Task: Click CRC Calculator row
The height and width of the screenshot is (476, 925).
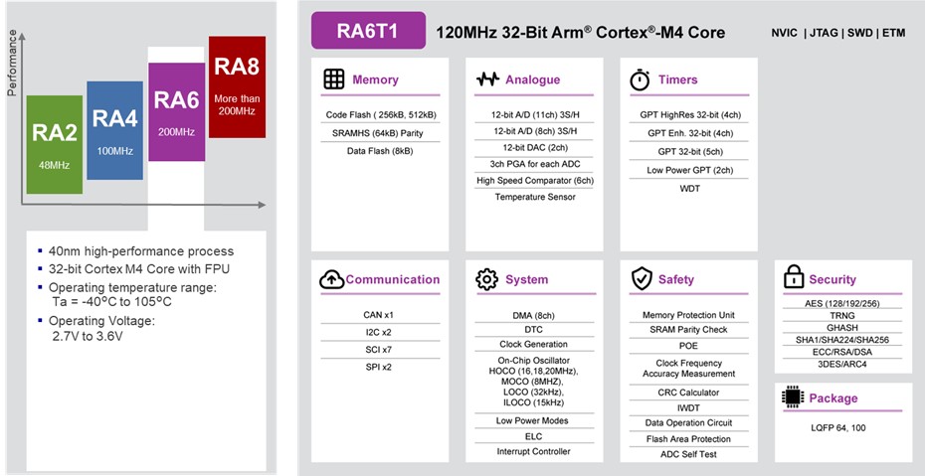Action: pyautogui.click(x=689, y=393)
